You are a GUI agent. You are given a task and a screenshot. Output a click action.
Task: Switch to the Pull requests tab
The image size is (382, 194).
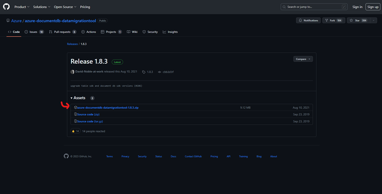63,32
